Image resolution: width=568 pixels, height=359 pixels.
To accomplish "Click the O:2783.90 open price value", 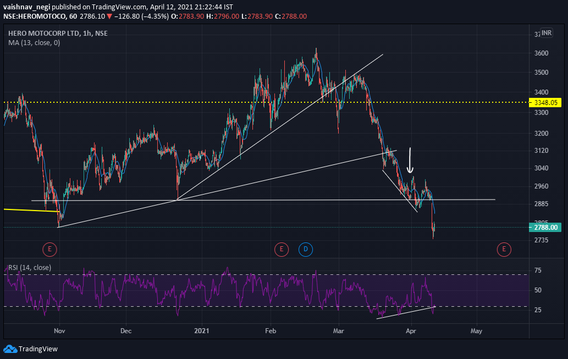I will pyautogui.click(x=188, y=16).
